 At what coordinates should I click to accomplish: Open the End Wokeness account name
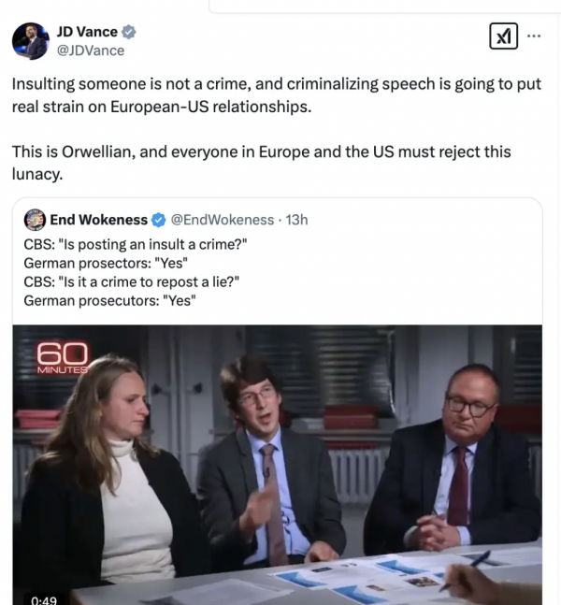pos(99,220)
